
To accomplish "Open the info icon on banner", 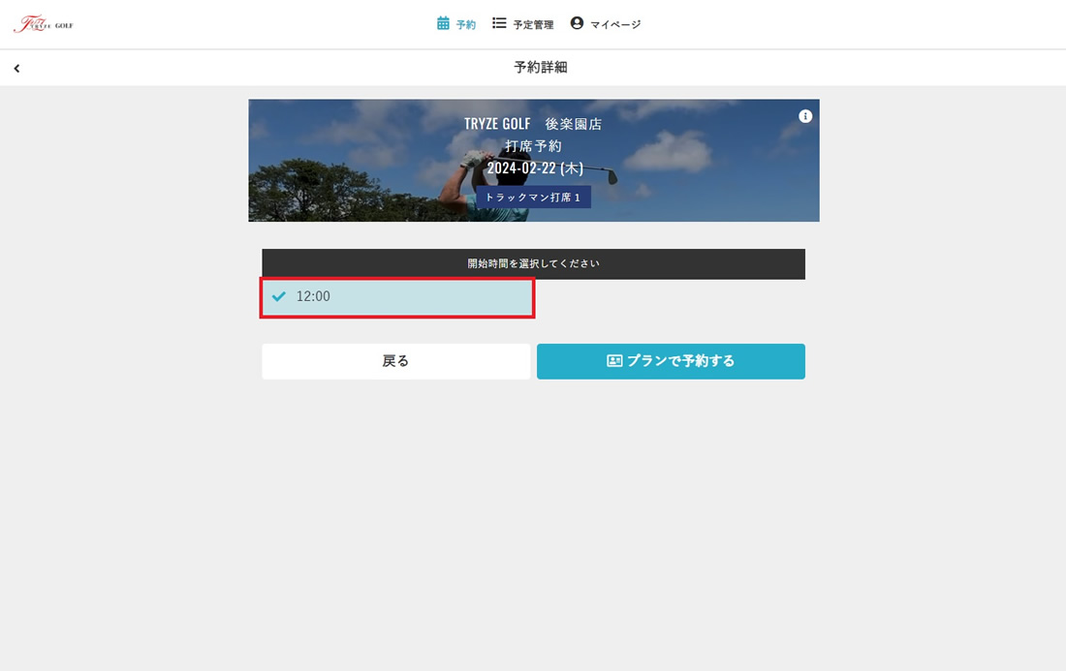I will click(805, 116).
